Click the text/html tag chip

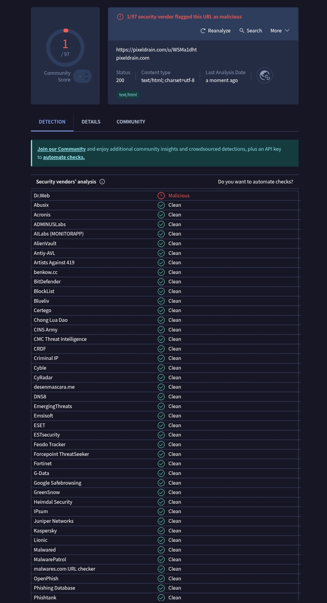pos(128,95)
